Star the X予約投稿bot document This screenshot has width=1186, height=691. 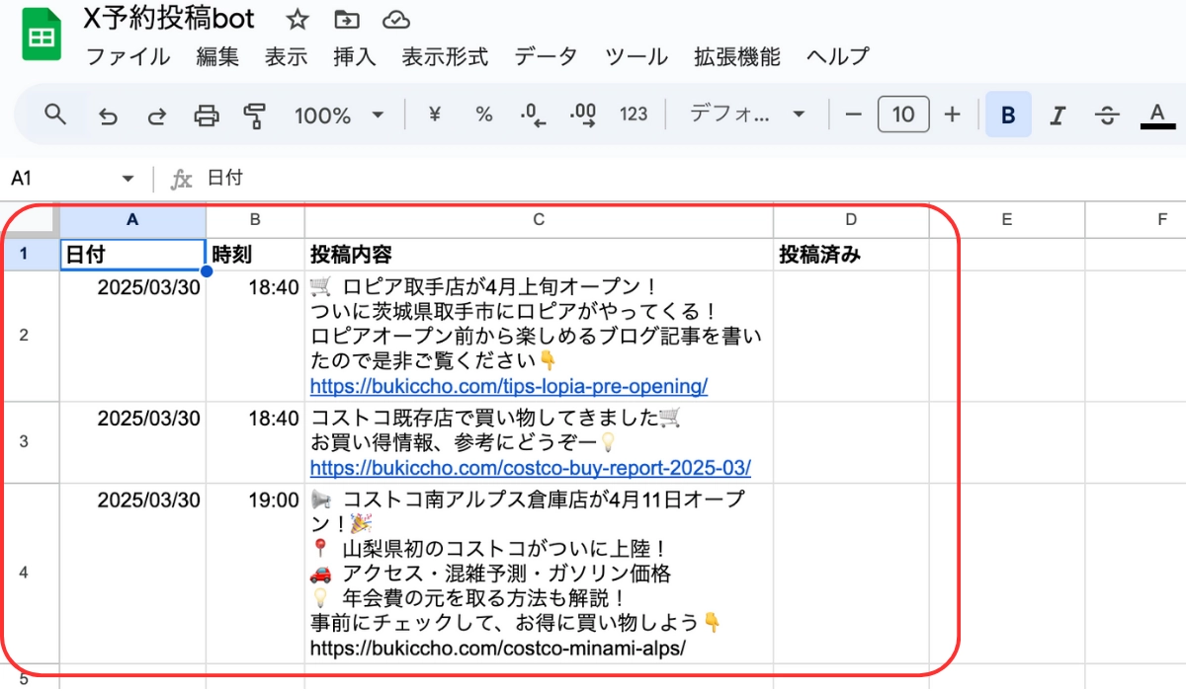tap(296, 20)
